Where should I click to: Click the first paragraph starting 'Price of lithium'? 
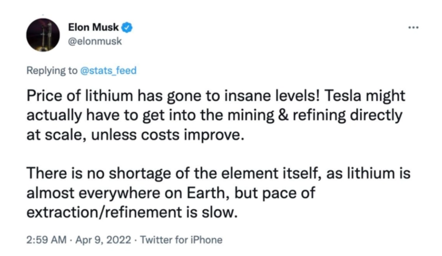point(216,115)
